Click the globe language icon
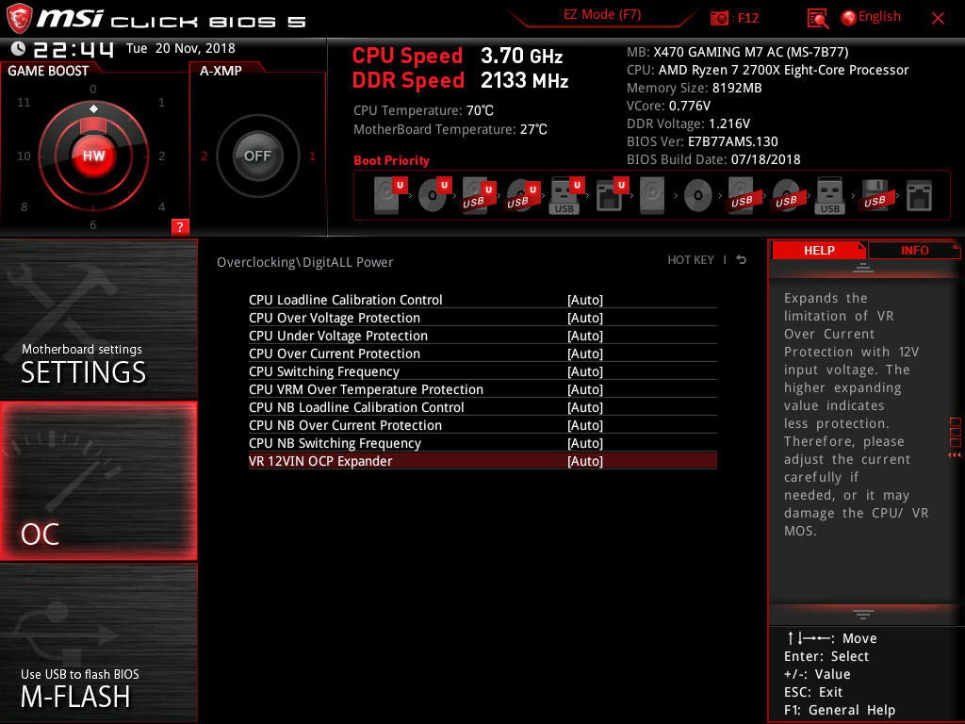 [x=848, y=18]
